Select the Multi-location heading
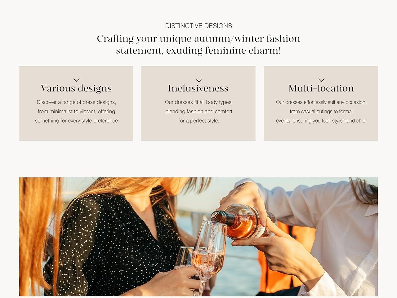Screen dimensions: 397x298 [x=321, y=88]
